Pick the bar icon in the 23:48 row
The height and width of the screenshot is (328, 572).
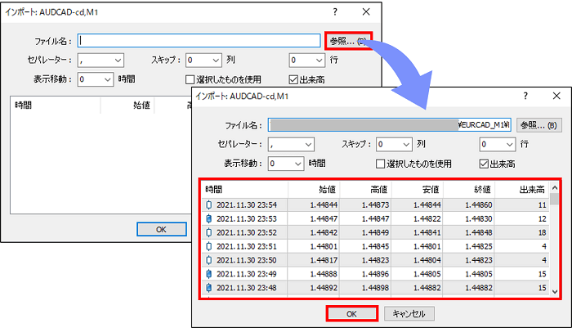point(209,288)
